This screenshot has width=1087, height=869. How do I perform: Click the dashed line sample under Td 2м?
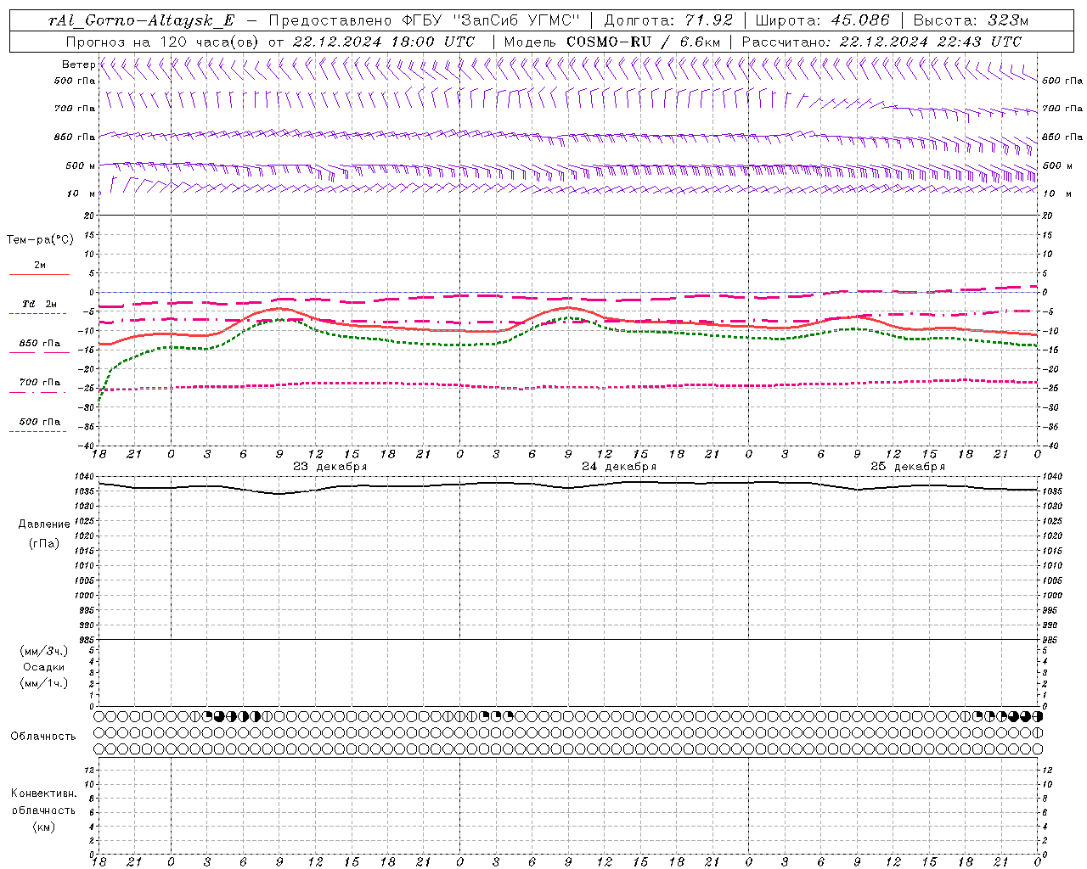click(38, 314)
